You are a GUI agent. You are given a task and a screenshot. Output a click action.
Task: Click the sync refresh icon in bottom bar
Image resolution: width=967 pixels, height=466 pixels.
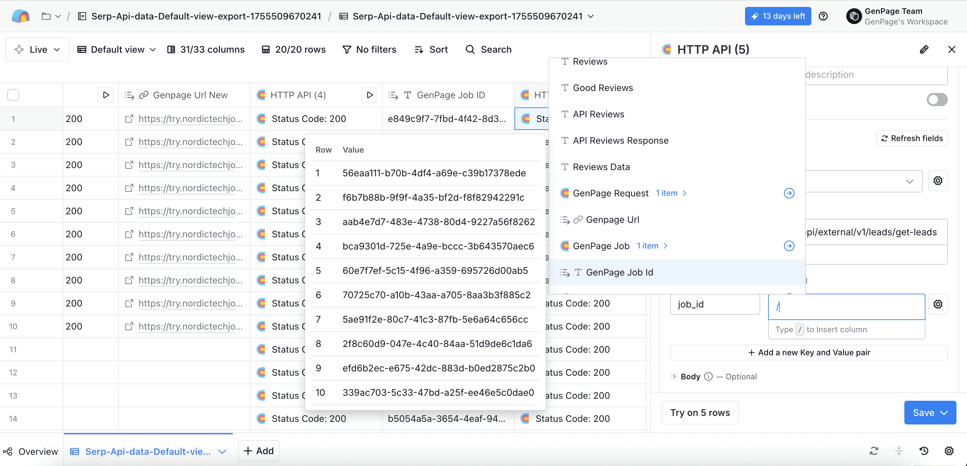coord(874,451)
